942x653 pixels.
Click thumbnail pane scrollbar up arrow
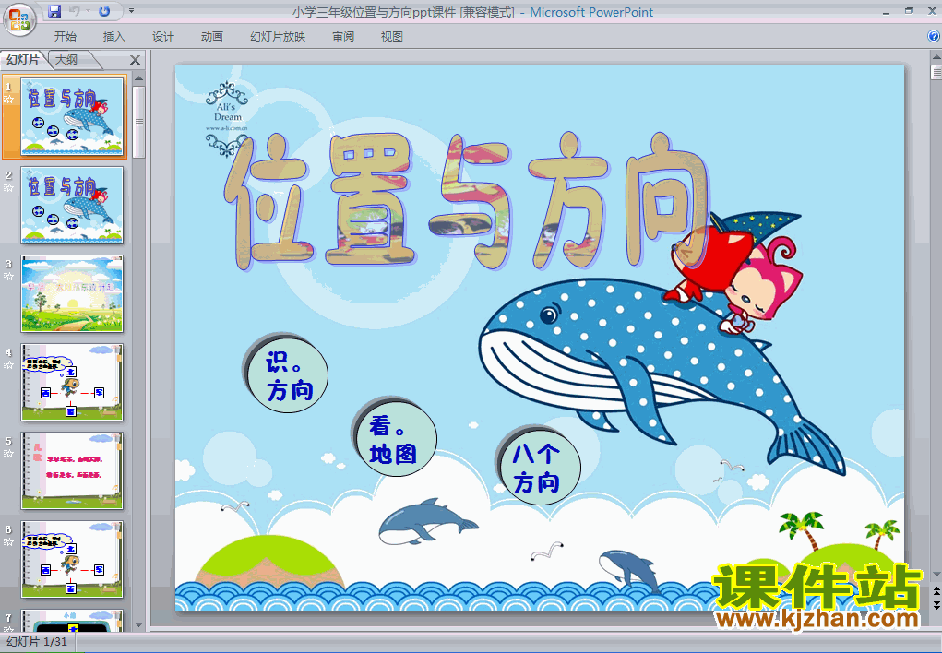pyautogui.click(x=138, y=78)
